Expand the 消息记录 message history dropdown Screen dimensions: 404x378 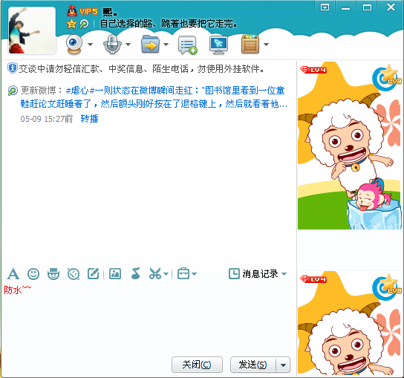coord(284,273)
